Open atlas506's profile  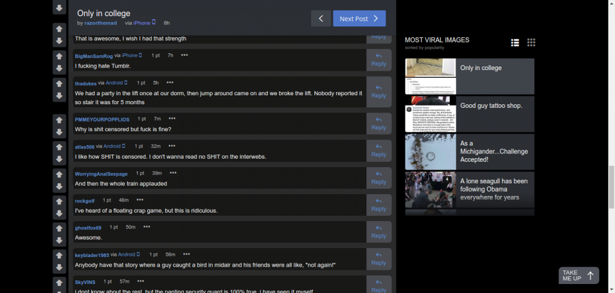85,147
